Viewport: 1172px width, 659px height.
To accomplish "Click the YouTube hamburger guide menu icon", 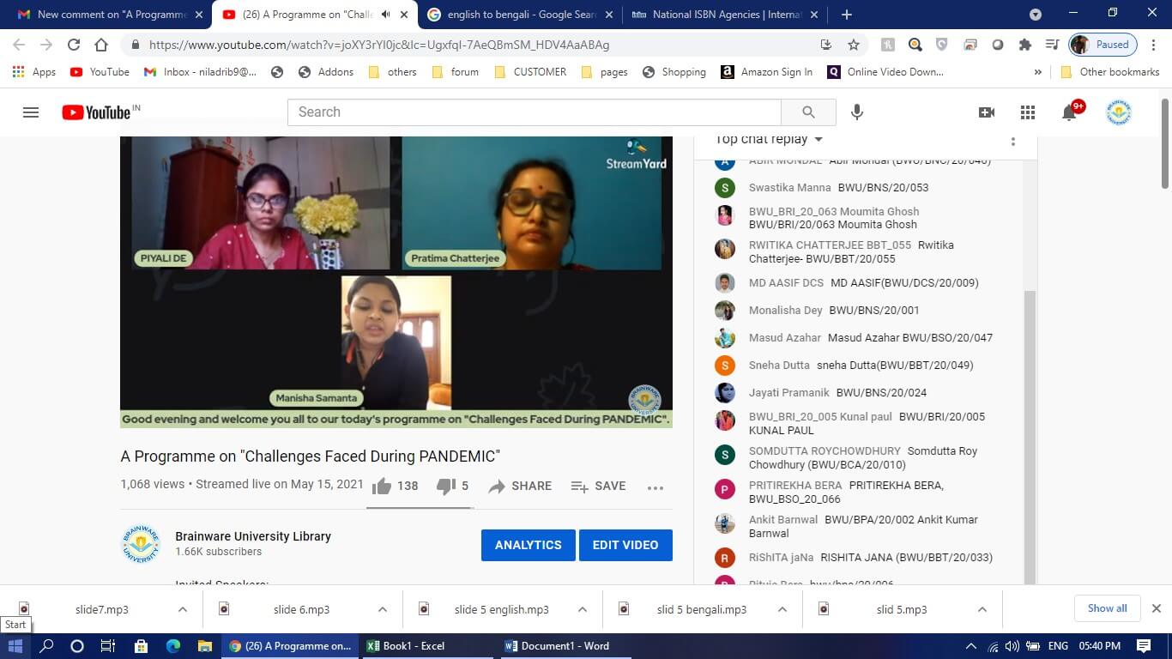I will (31, 112).
